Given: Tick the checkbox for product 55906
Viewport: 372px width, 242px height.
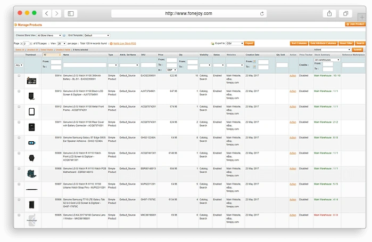Looking at the screenshot, I should [19, 200].
